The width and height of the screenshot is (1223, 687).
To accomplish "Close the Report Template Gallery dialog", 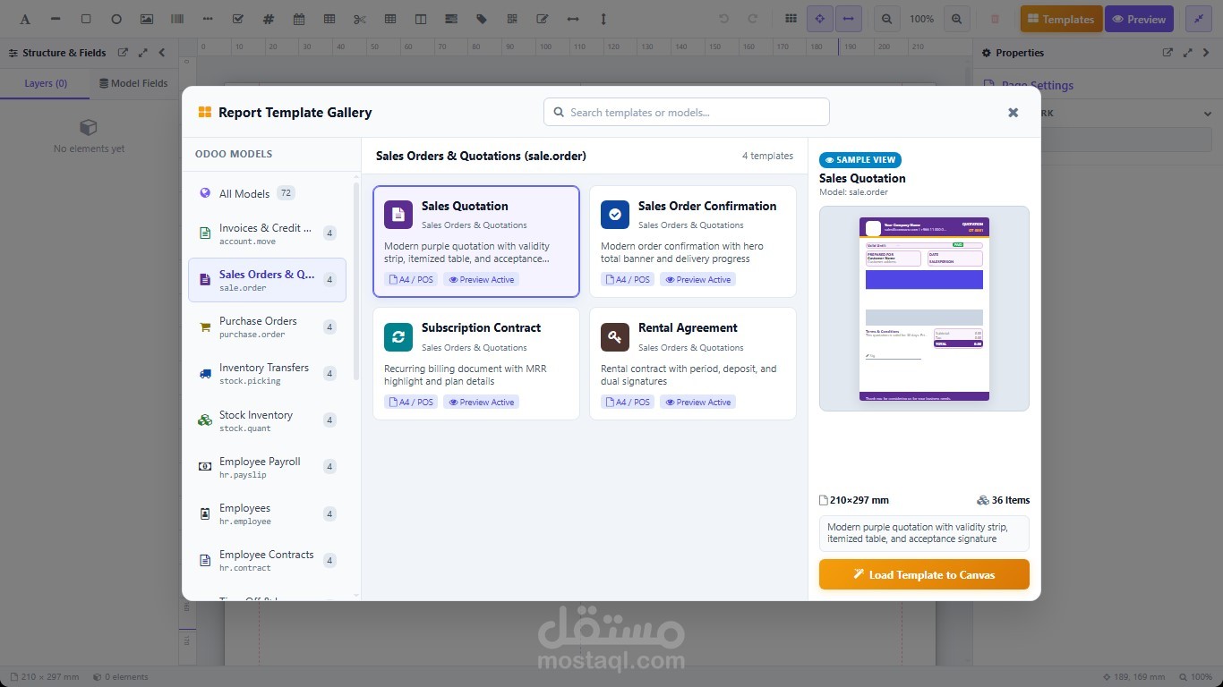I will (x=1013, y=113).
